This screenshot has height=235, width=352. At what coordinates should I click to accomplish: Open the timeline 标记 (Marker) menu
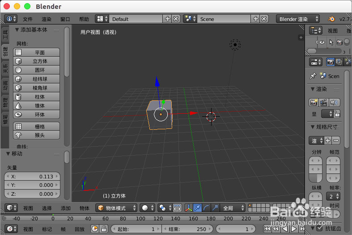click(47, 229)
